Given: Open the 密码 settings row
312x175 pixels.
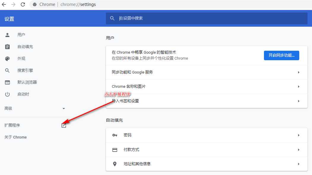Looking at the screenshot, I should click(x=206, y=135).
